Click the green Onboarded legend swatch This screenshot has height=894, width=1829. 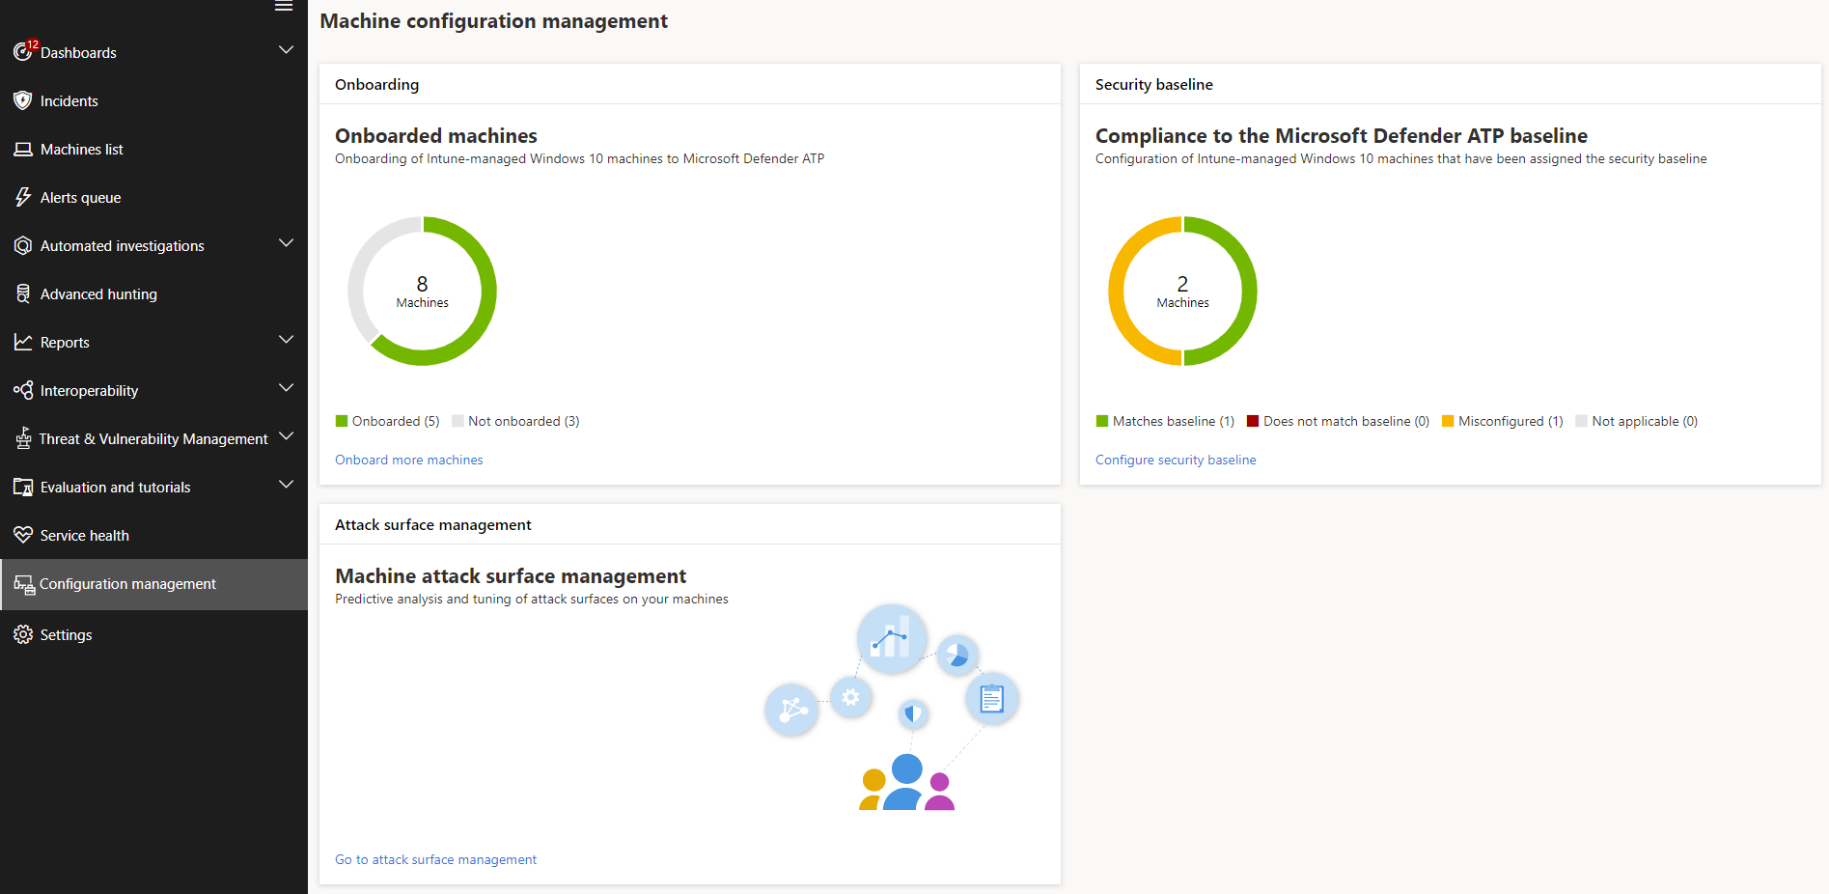(342, 421)
